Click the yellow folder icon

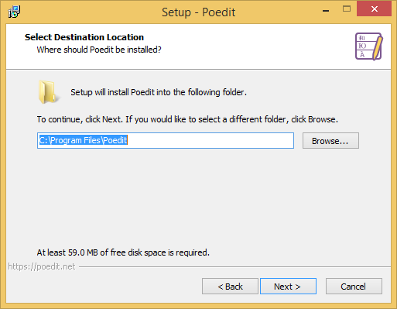[x=48, y=92]
